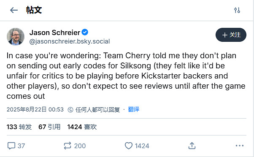Open the @jasonschreier.bsky.social handle
Image resolution: width=254 pixels, height=157 pixels.
coord(70,41)
